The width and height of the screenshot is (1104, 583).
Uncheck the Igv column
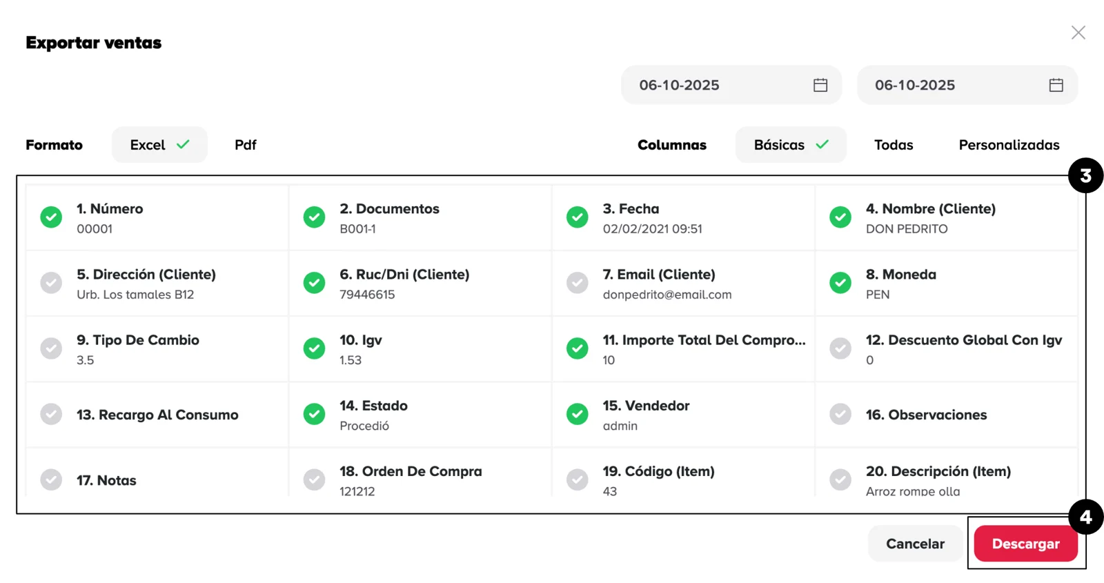tap(314, 348)
